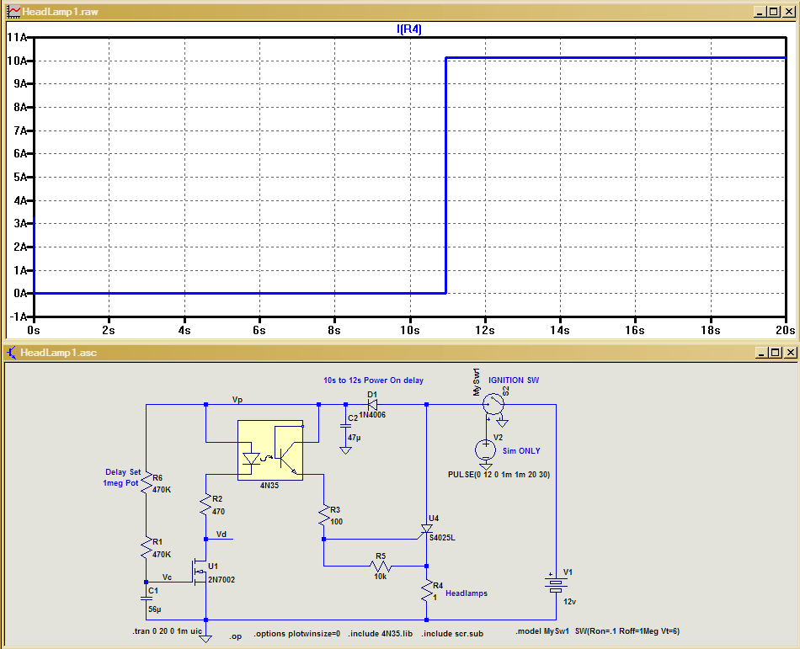800x649 pixels.
Task: Click the Vp net label
Action: 237,400
